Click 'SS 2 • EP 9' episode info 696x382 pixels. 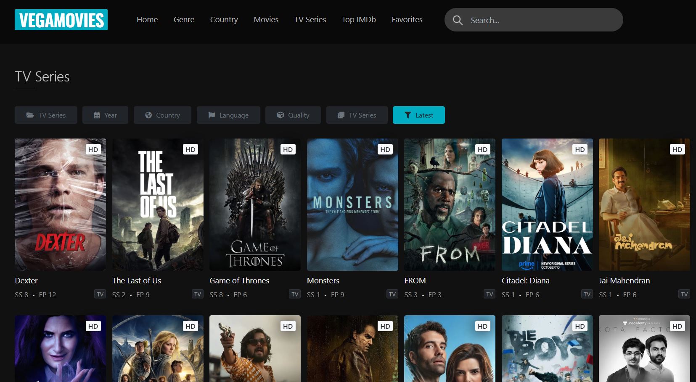131,295
